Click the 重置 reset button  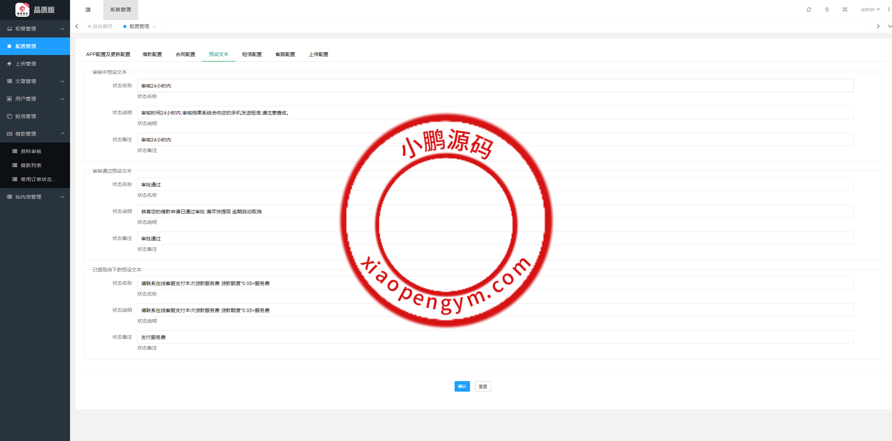pyautogui.click(x=483, y=386)
